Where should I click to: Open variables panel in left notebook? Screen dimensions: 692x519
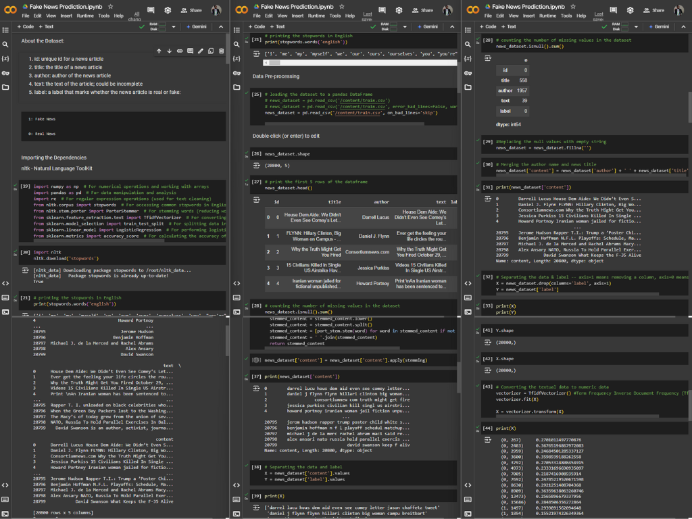(x=5, y=59)
